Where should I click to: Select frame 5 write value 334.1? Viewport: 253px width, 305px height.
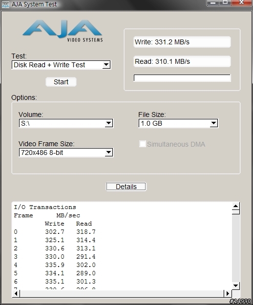(55, 273)
